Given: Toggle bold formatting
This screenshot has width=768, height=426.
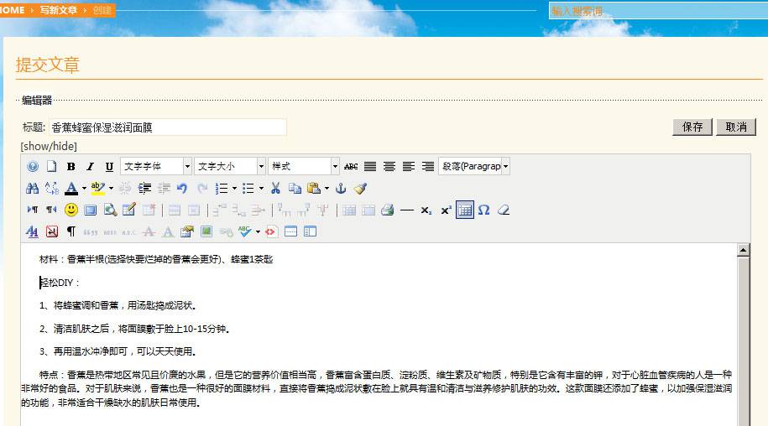Looking at the screenshot, I should tap(71, 166).
